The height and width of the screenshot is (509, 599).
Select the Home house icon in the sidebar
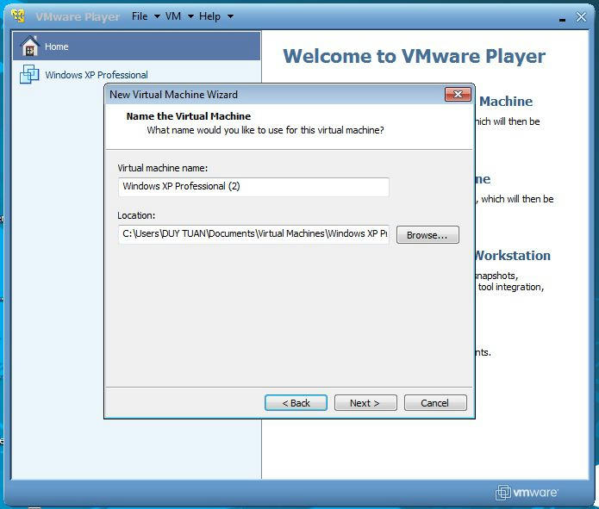coord(30,46)
